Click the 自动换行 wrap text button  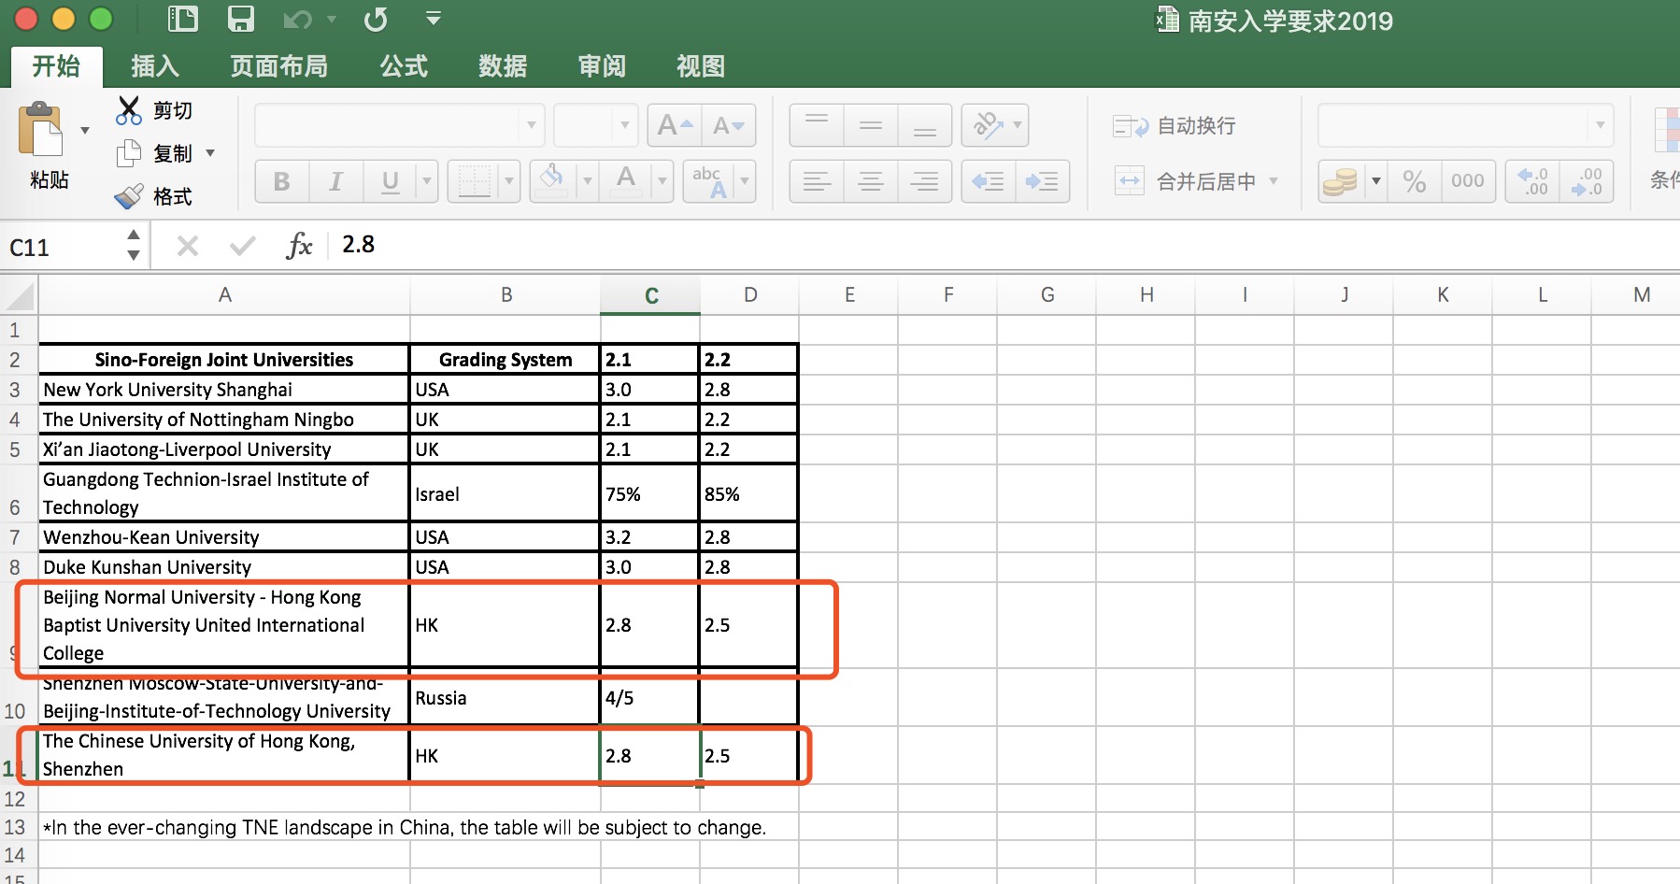[1175, 125]
